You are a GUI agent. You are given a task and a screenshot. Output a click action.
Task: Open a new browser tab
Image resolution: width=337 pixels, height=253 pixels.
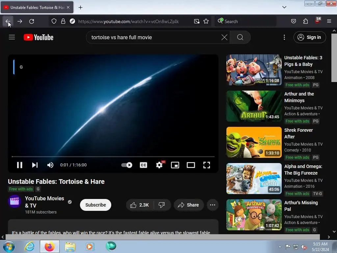click(80, 8)
